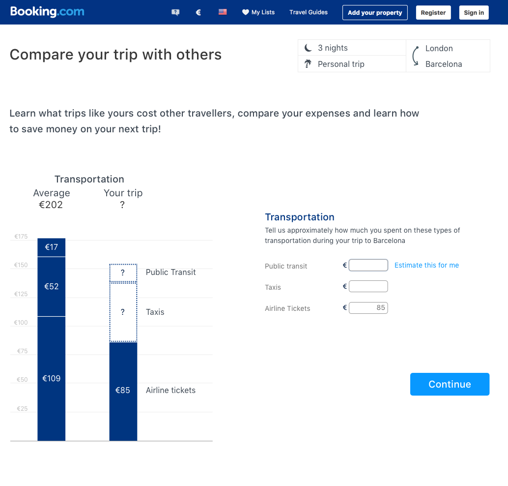Change currency via euro icon
The image size is (508, 486).
tap(198, 12)
